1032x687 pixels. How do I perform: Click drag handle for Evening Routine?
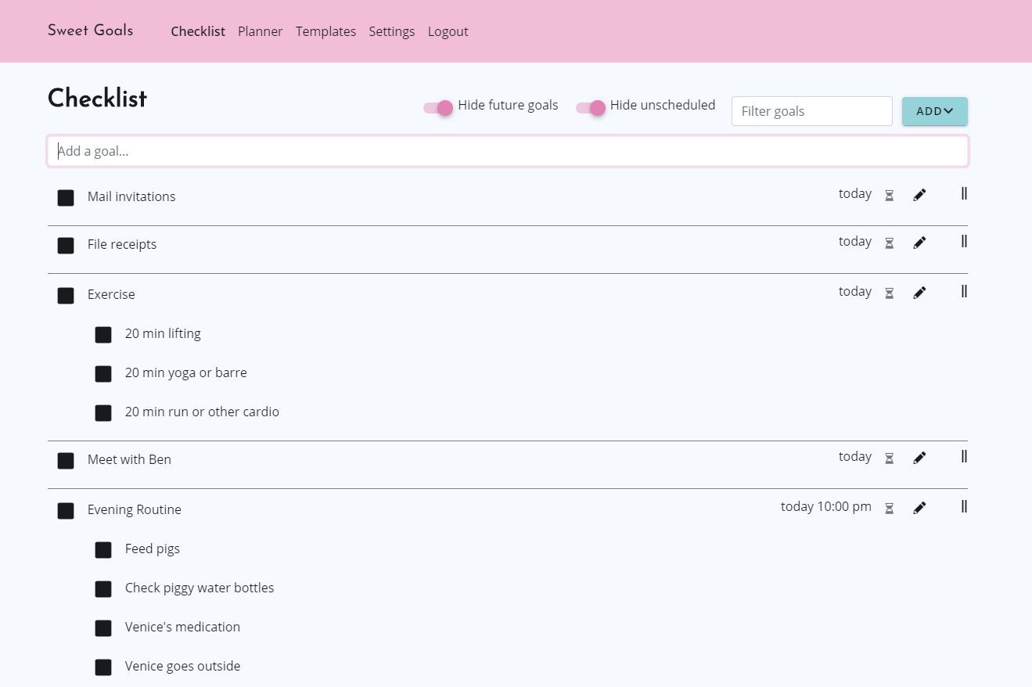coord(964,506)
